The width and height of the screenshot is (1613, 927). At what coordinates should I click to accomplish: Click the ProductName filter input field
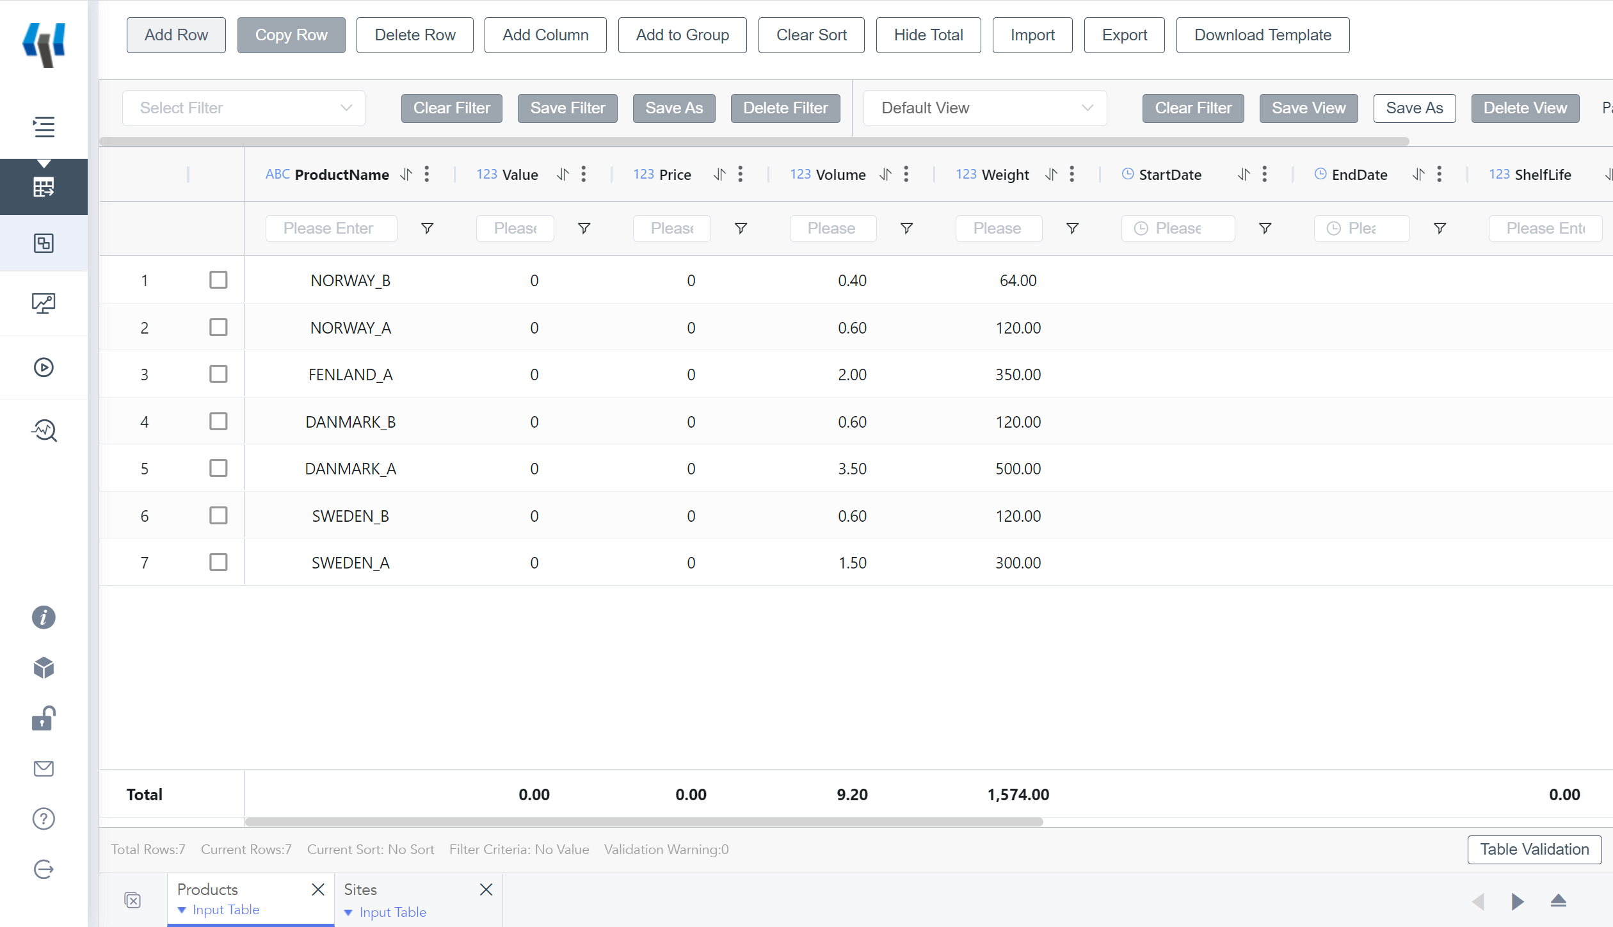(331, 229)
